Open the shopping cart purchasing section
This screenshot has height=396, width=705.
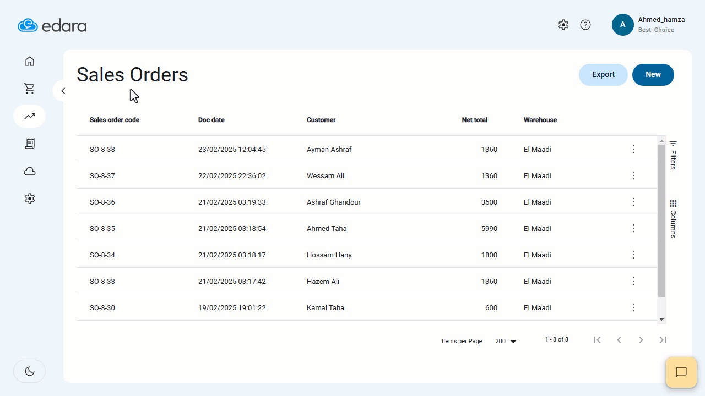point(30,89)
